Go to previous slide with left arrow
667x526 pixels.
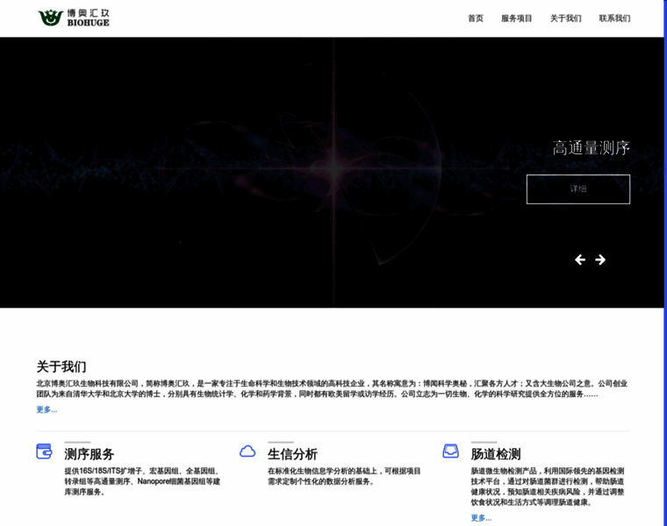click(x=580, y=259)
